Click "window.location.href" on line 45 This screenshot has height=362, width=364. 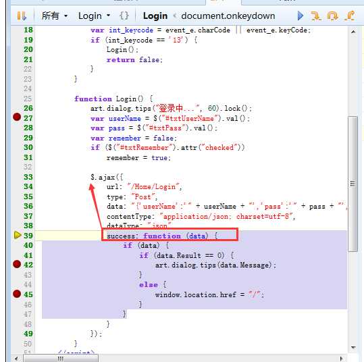click(195, 294)
